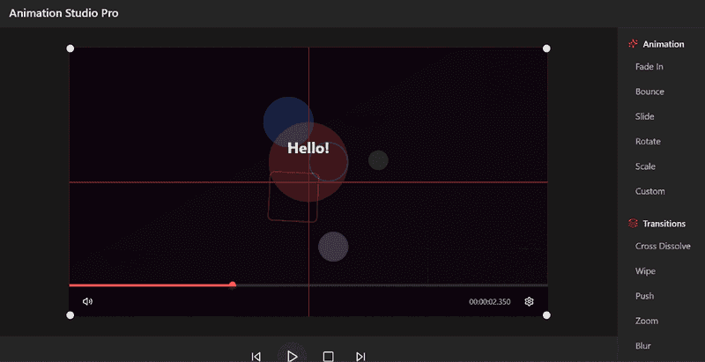Select the Scale animation
This screenshot has height=362, width=705.
[645, 166]
